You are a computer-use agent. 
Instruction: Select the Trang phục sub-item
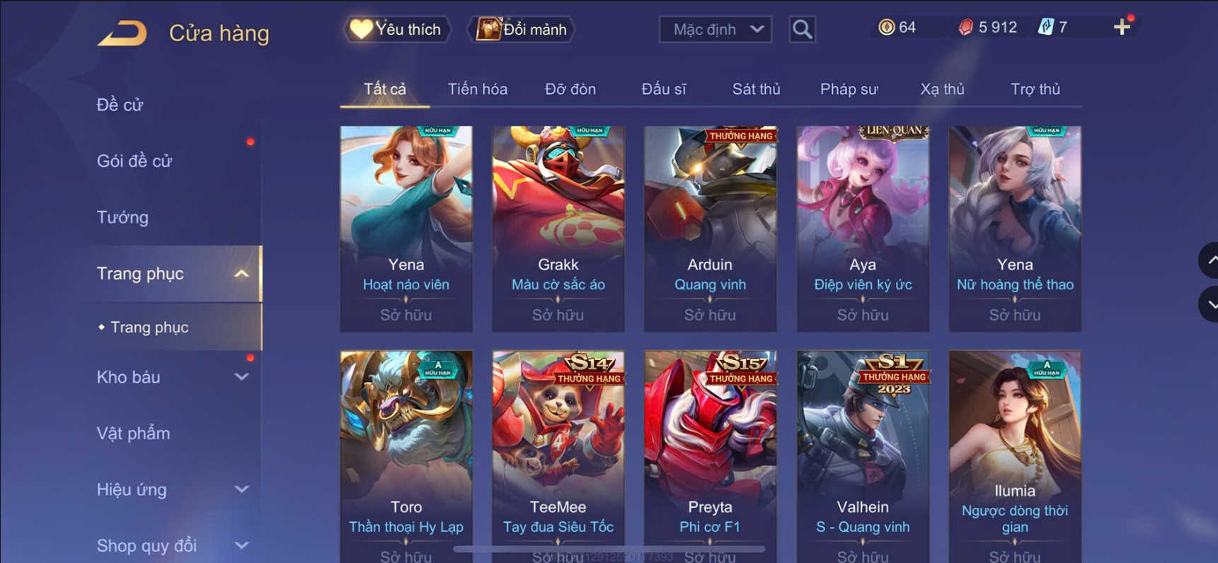pos(149,327)
